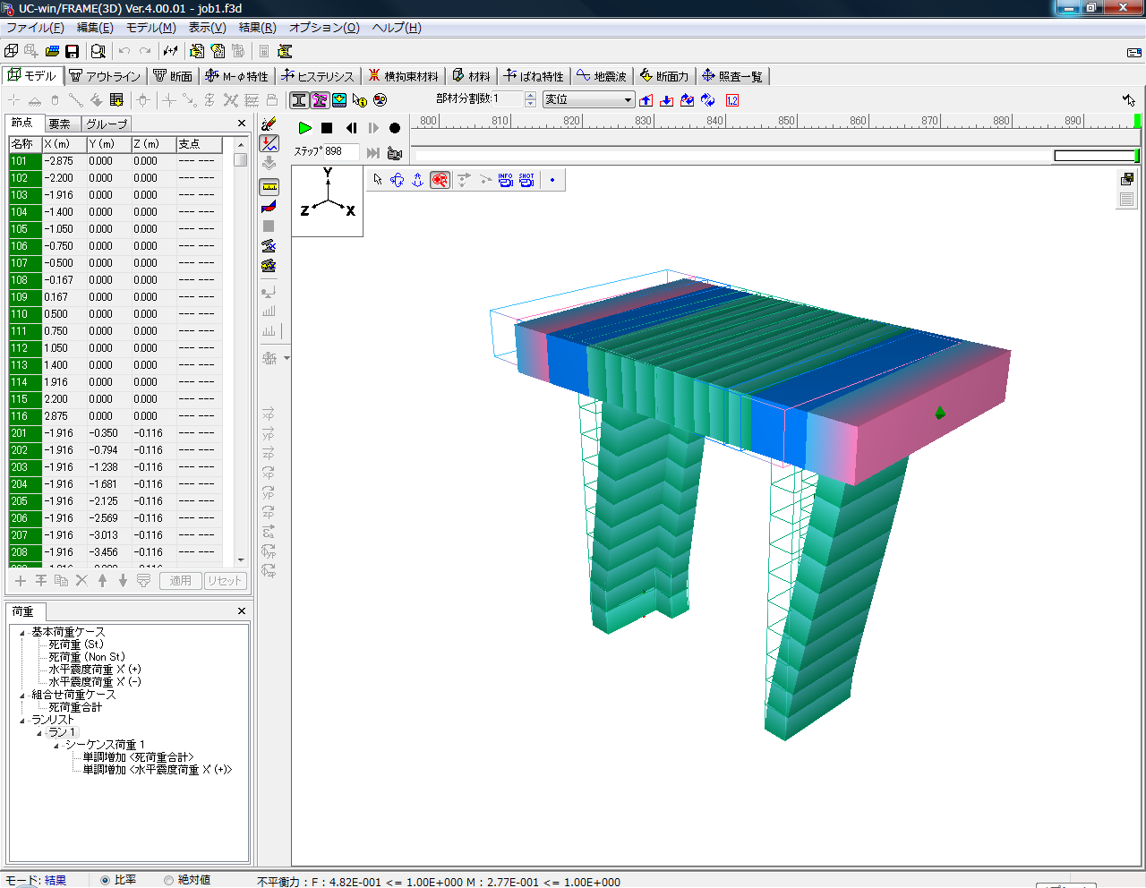The width and height of the screenshot is (1146, 888).
Task: Click the Open file folder icon
Action: click(52, 51)
